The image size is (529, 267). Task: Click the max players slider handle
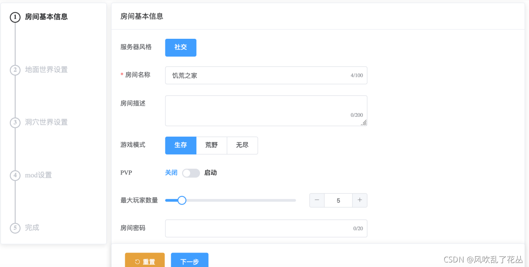pos(181,201)
